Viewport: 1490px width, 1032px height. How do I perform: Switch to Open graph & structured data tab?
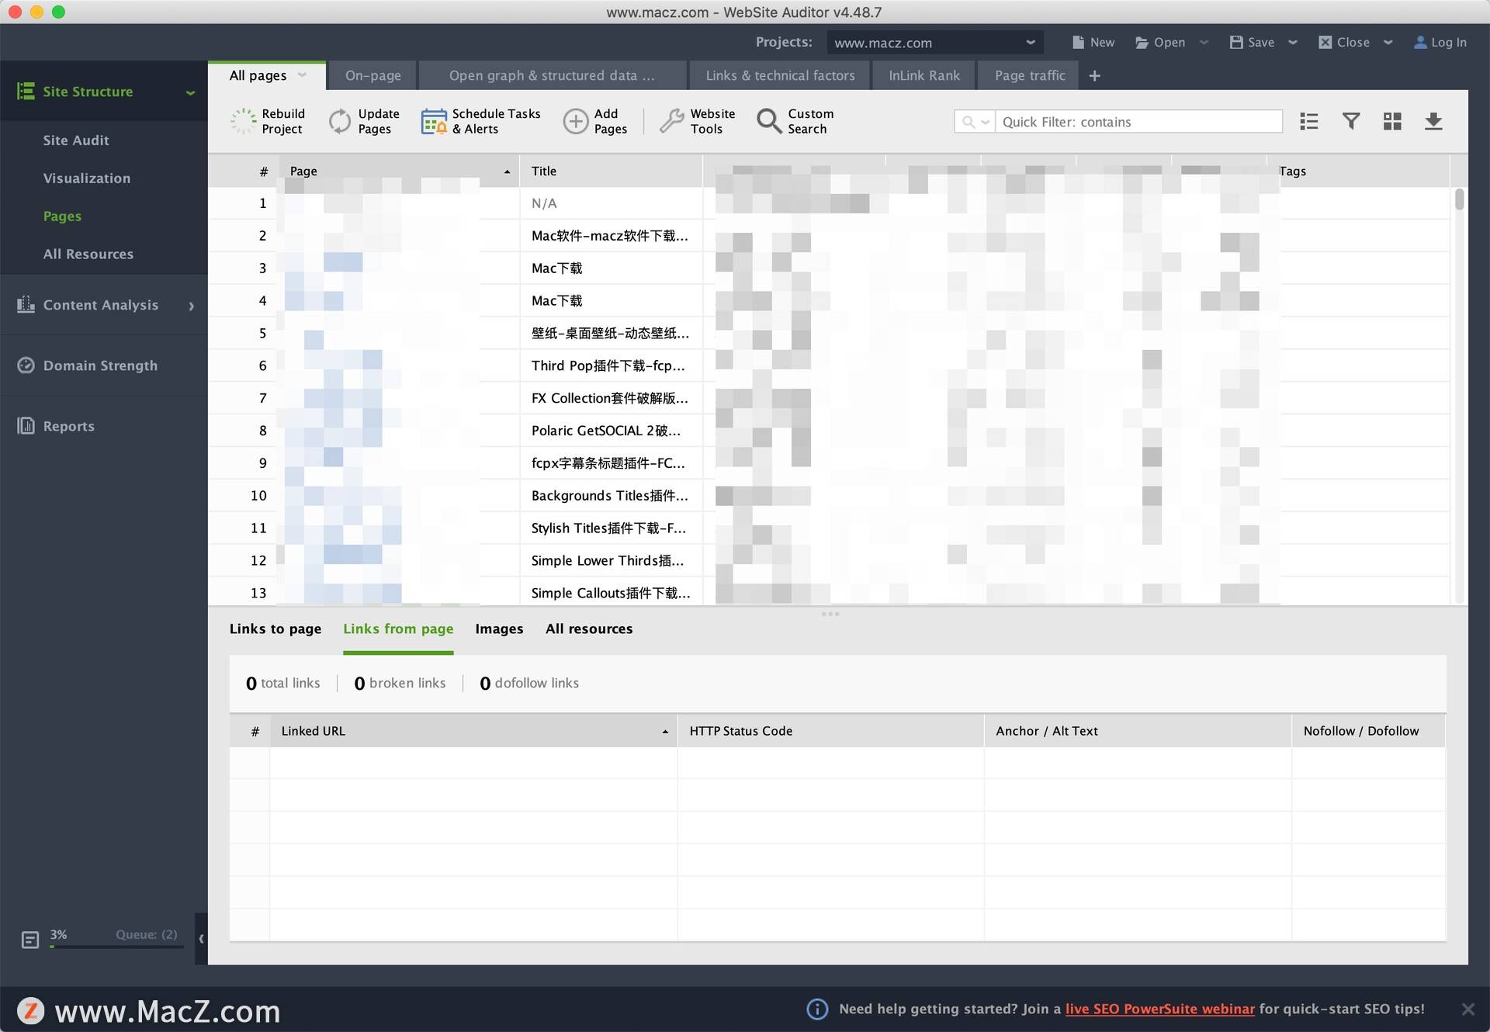point(552,75)
